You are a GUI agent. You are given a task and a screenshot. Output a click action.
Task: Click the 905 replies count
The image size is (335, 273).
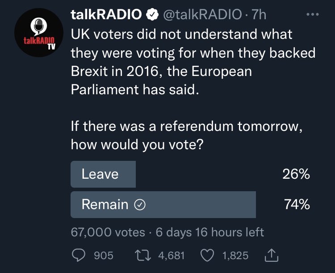click(104, 256)
